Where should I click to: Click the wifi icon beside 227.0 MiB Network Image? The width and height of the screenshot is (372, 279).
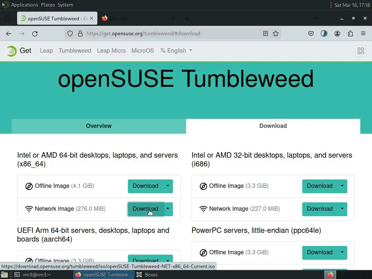click(203, 209)
